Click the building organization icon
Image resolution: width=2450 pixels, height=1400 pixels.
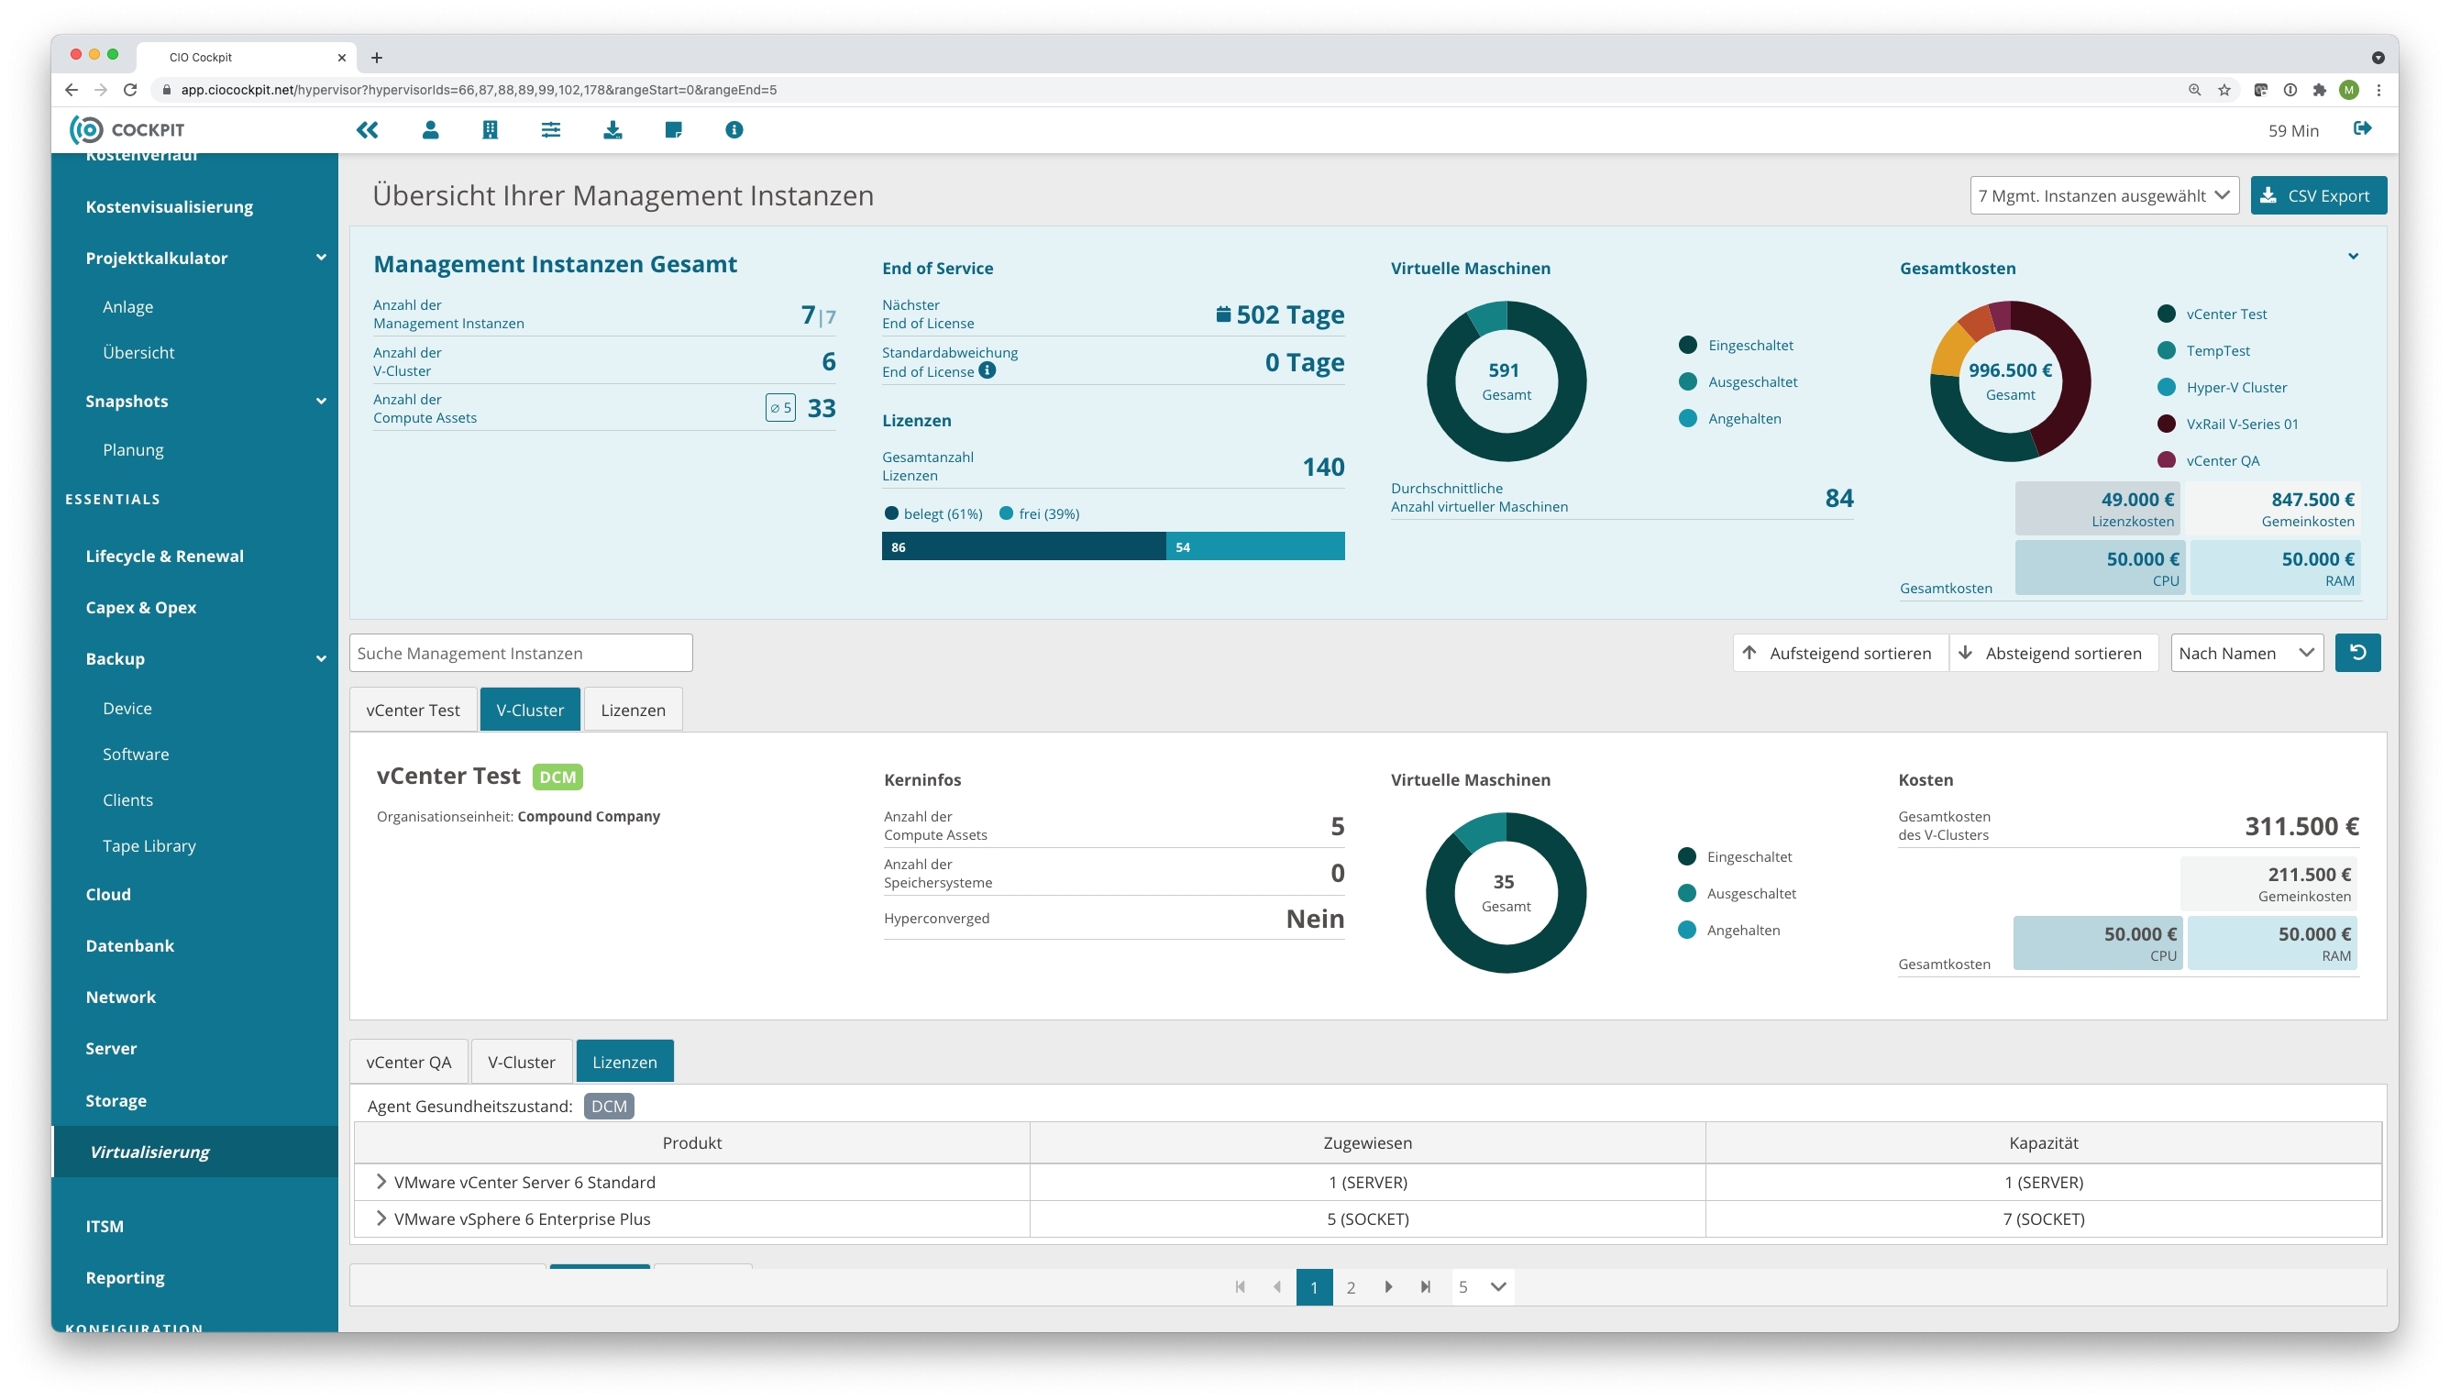490,130
